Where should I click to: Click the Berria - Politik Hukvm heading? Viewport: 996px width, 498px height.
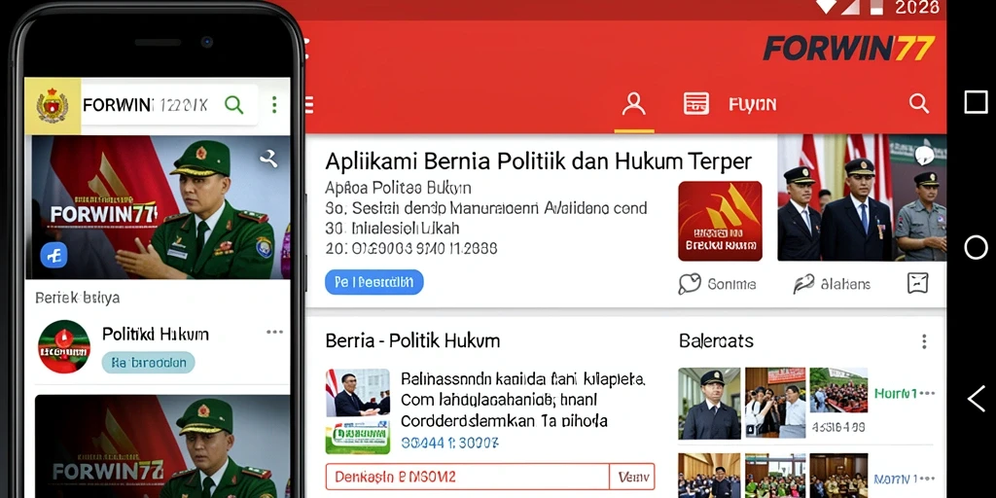(x=412, y=340)
